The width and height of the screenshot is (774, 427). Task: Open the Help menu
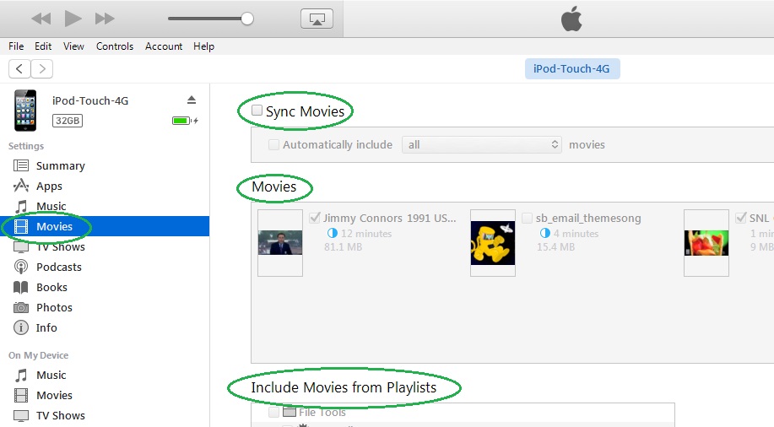[203, 46]
